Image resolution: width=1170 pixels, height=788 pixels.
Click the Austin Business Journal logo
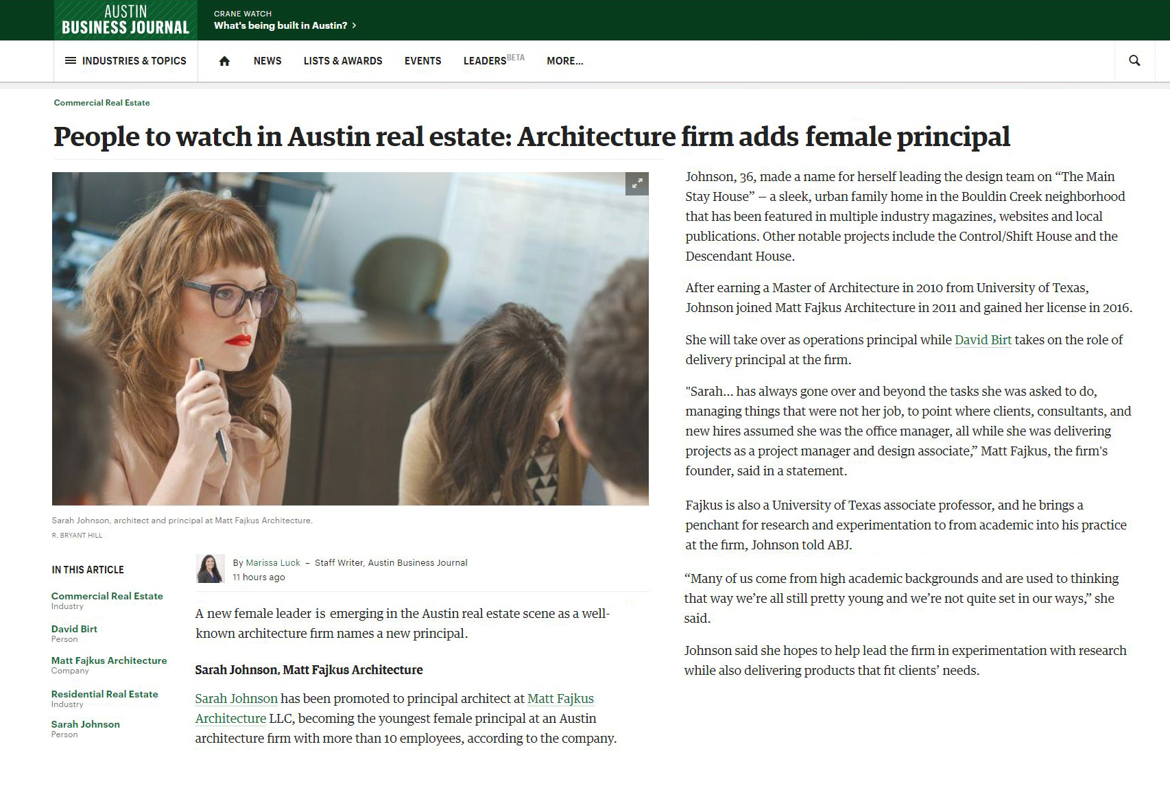[x=126, y=20]
